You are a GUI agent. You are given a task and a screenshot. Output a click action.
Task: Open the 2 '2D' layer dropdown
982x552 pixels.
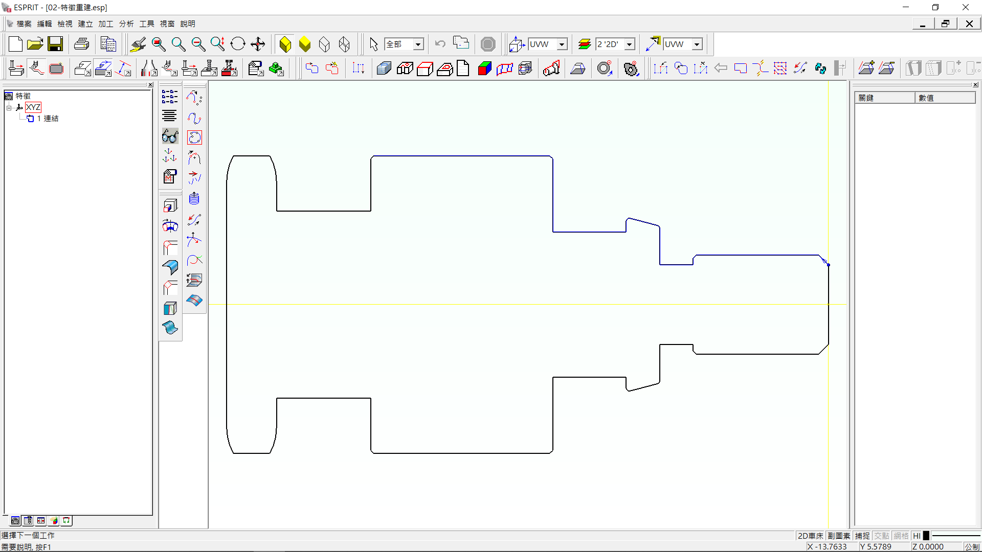pyautogui.click(x=630, y=44)
